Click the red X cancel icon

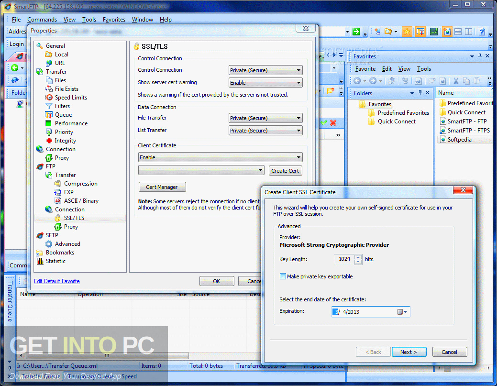point(333,122)
